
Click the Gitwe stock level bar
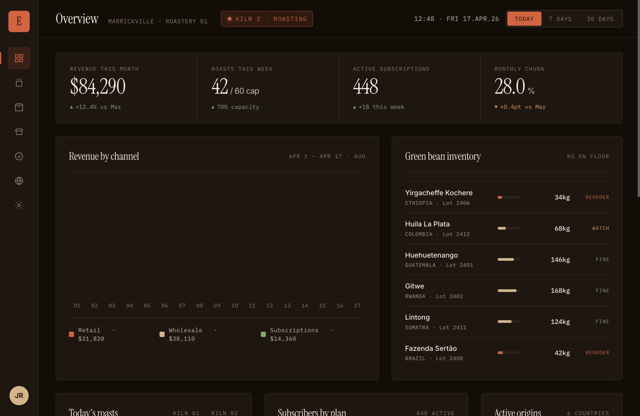pyautogui.click(x=508, y=291)
